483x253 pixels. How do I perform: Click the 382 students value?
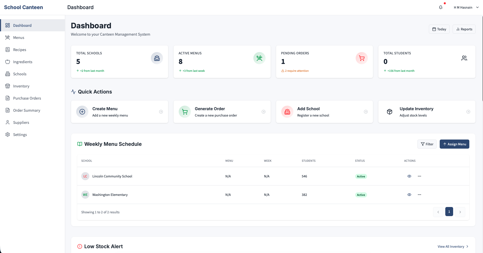[304, 195]
